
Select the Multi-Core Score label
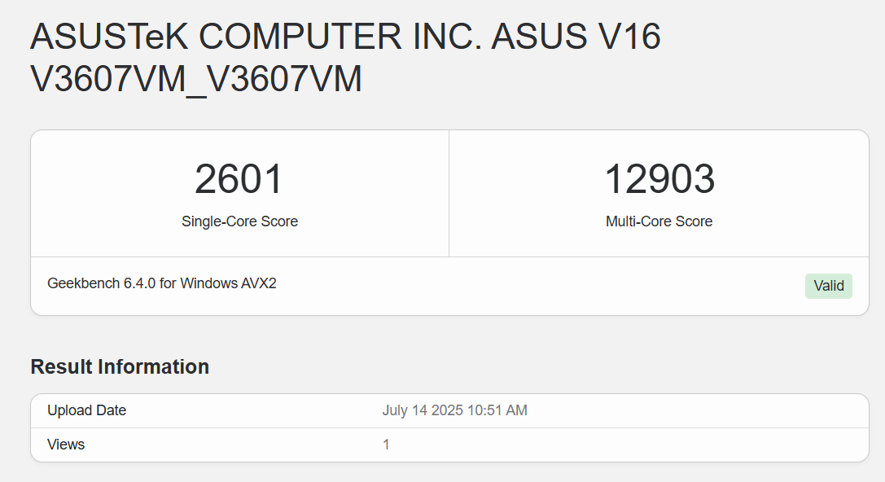coord(659,221)
